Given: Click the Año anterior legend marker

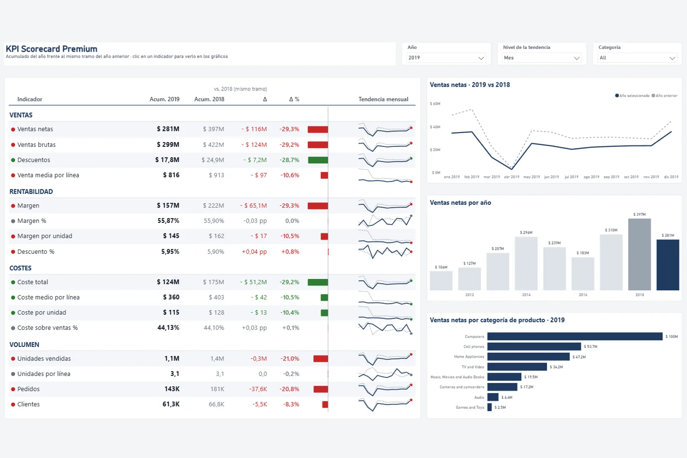Looking at the screenshot, I should click(x=654, y=96).
